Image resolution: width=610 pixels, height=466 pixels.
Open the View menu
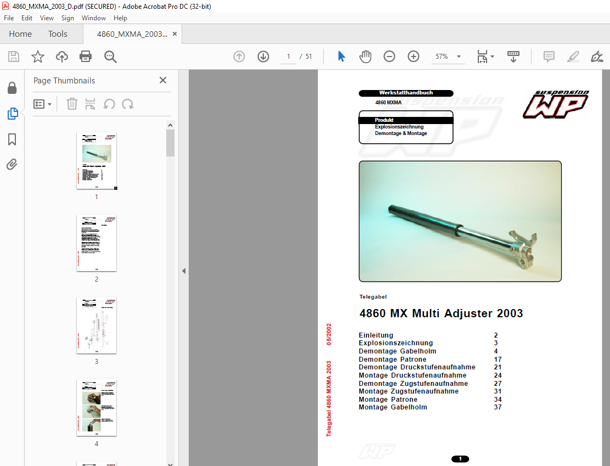pyautogui.click(x=47, y=18)
